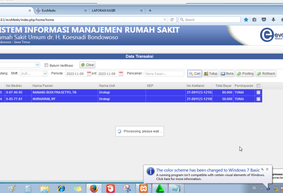Click the Buka book icon button
Image resolution: width=283 pixels, height=193 pixels.
(227, 73)
